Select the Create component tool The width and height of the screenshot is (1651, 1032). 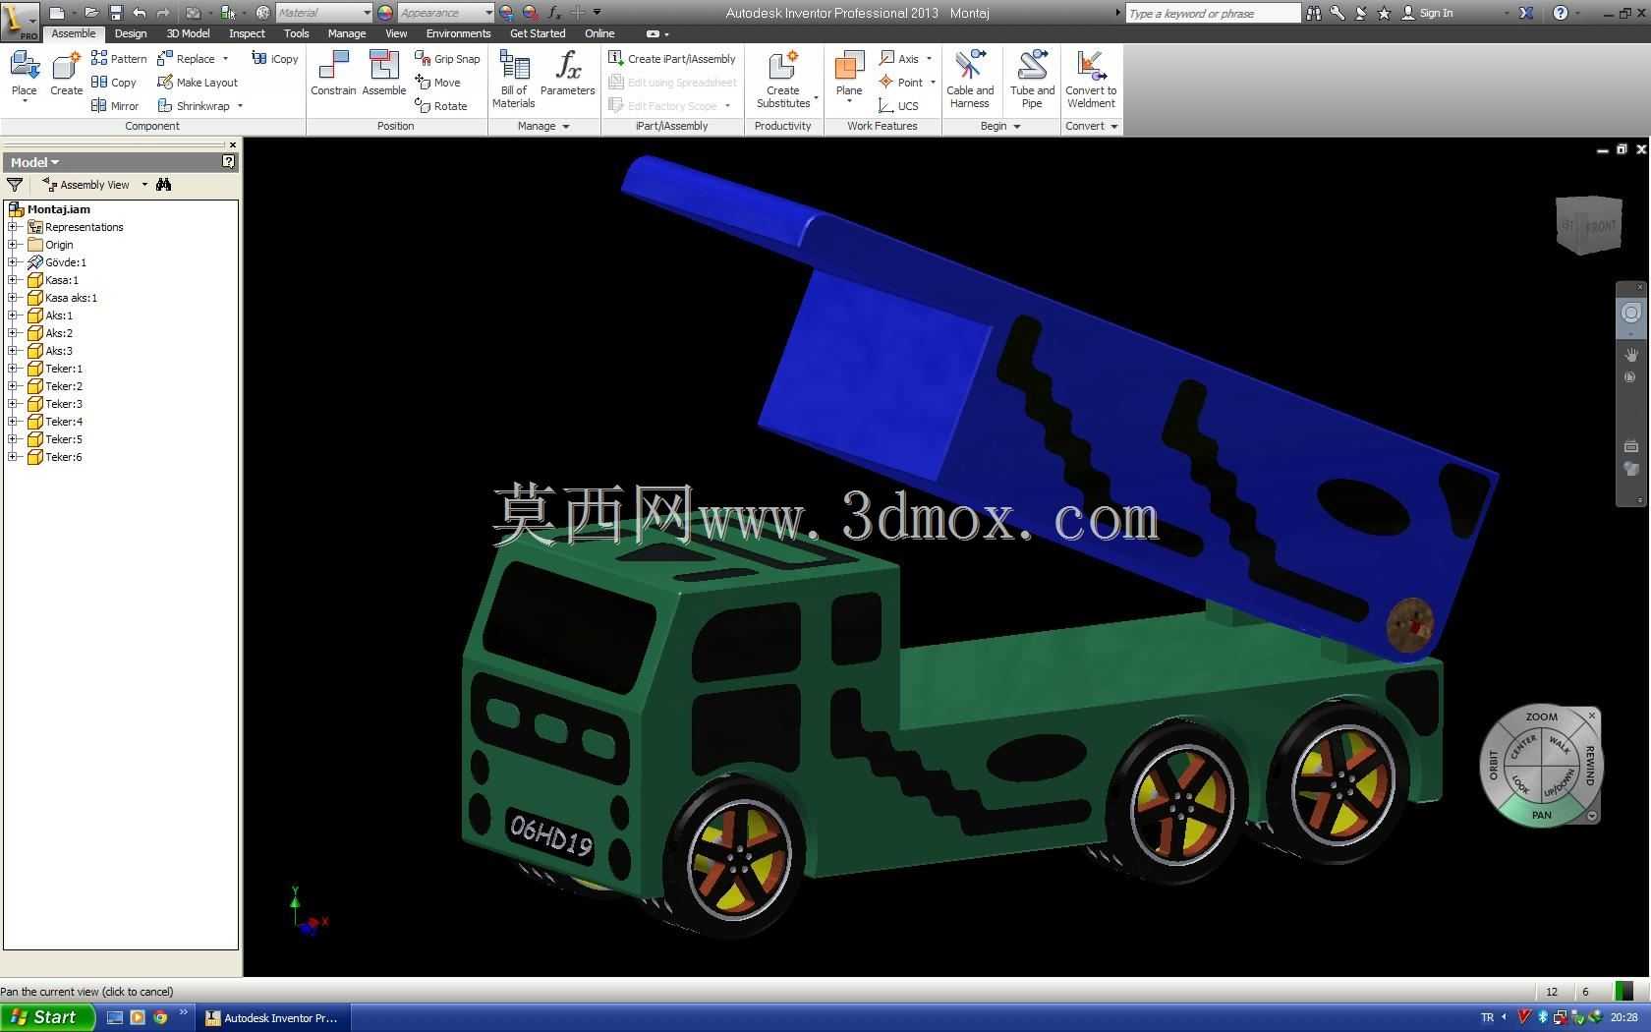[x=66, y=75]
